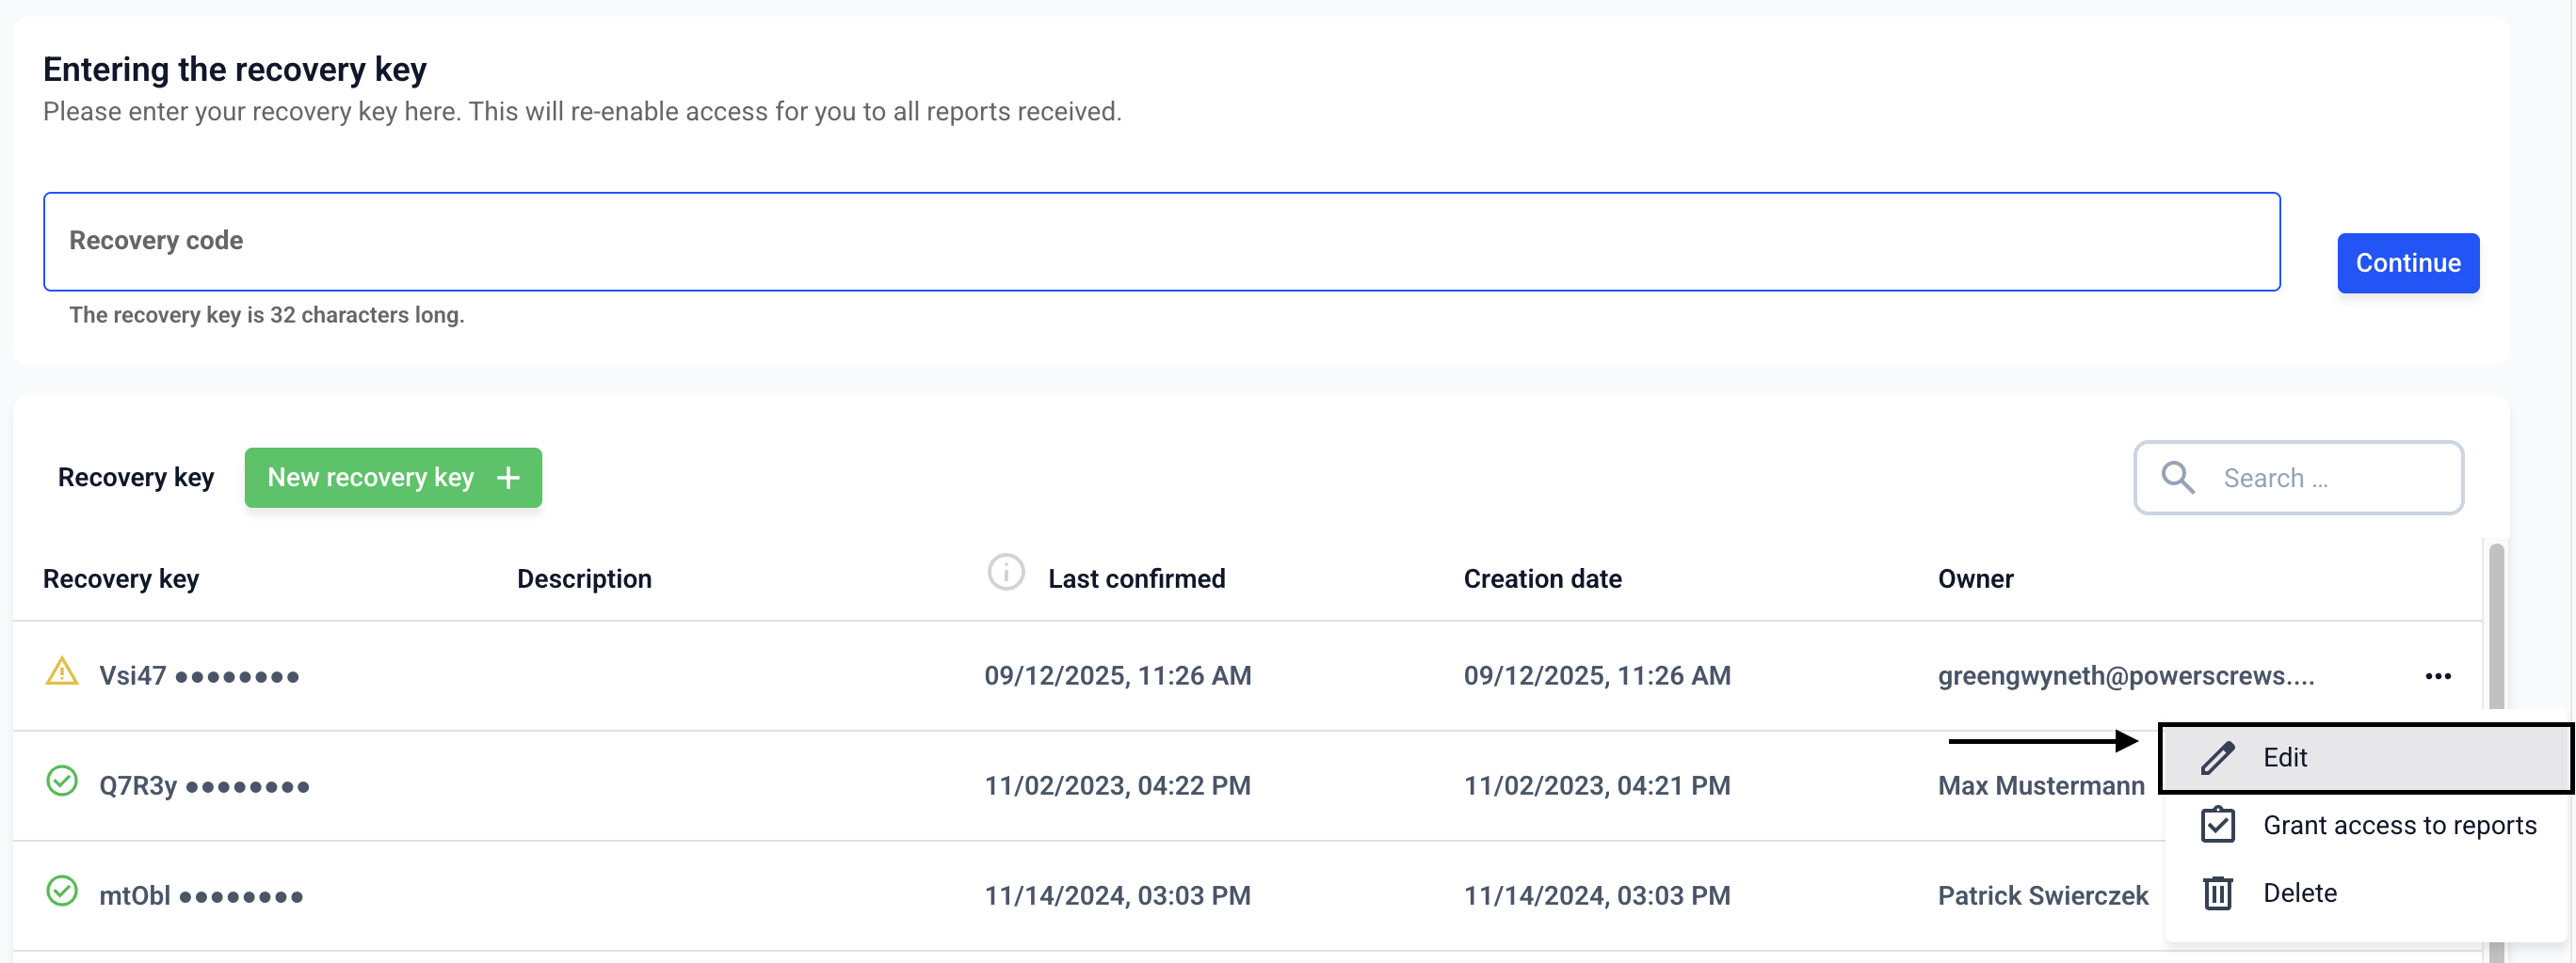
Task: Click into the Search field
Action: pyautogui.click(x=2330, y=479)
